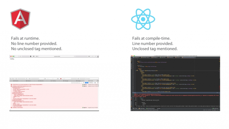Open the Structure tool window in the IDE
Screen dimensions: 229x129
(131, 66)
